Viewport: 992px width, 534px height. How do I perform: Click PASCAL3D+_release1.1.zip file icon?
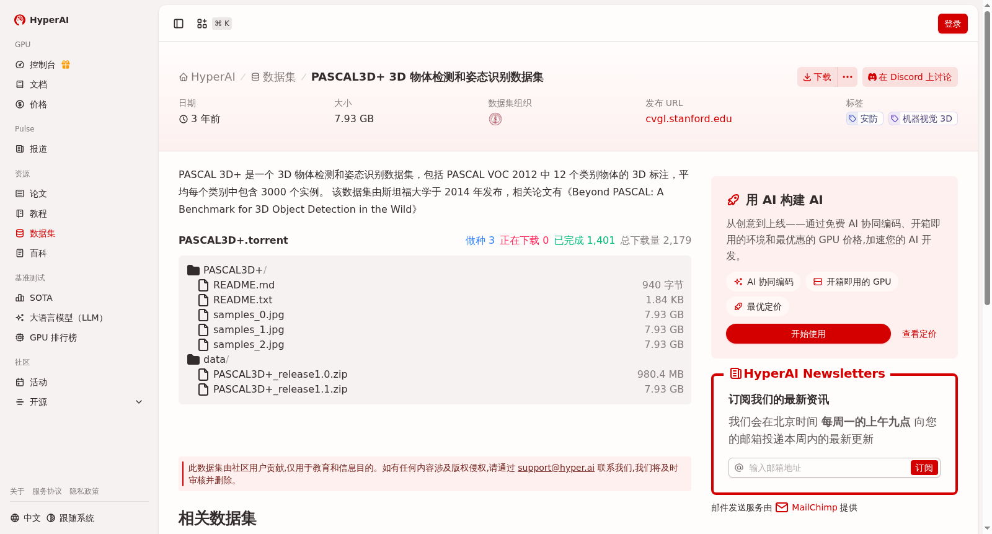(x=203, y=389)
